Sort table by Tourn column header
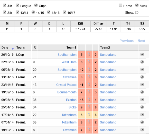The width and height of the screenshot is (149, 134). click(21, 47)
